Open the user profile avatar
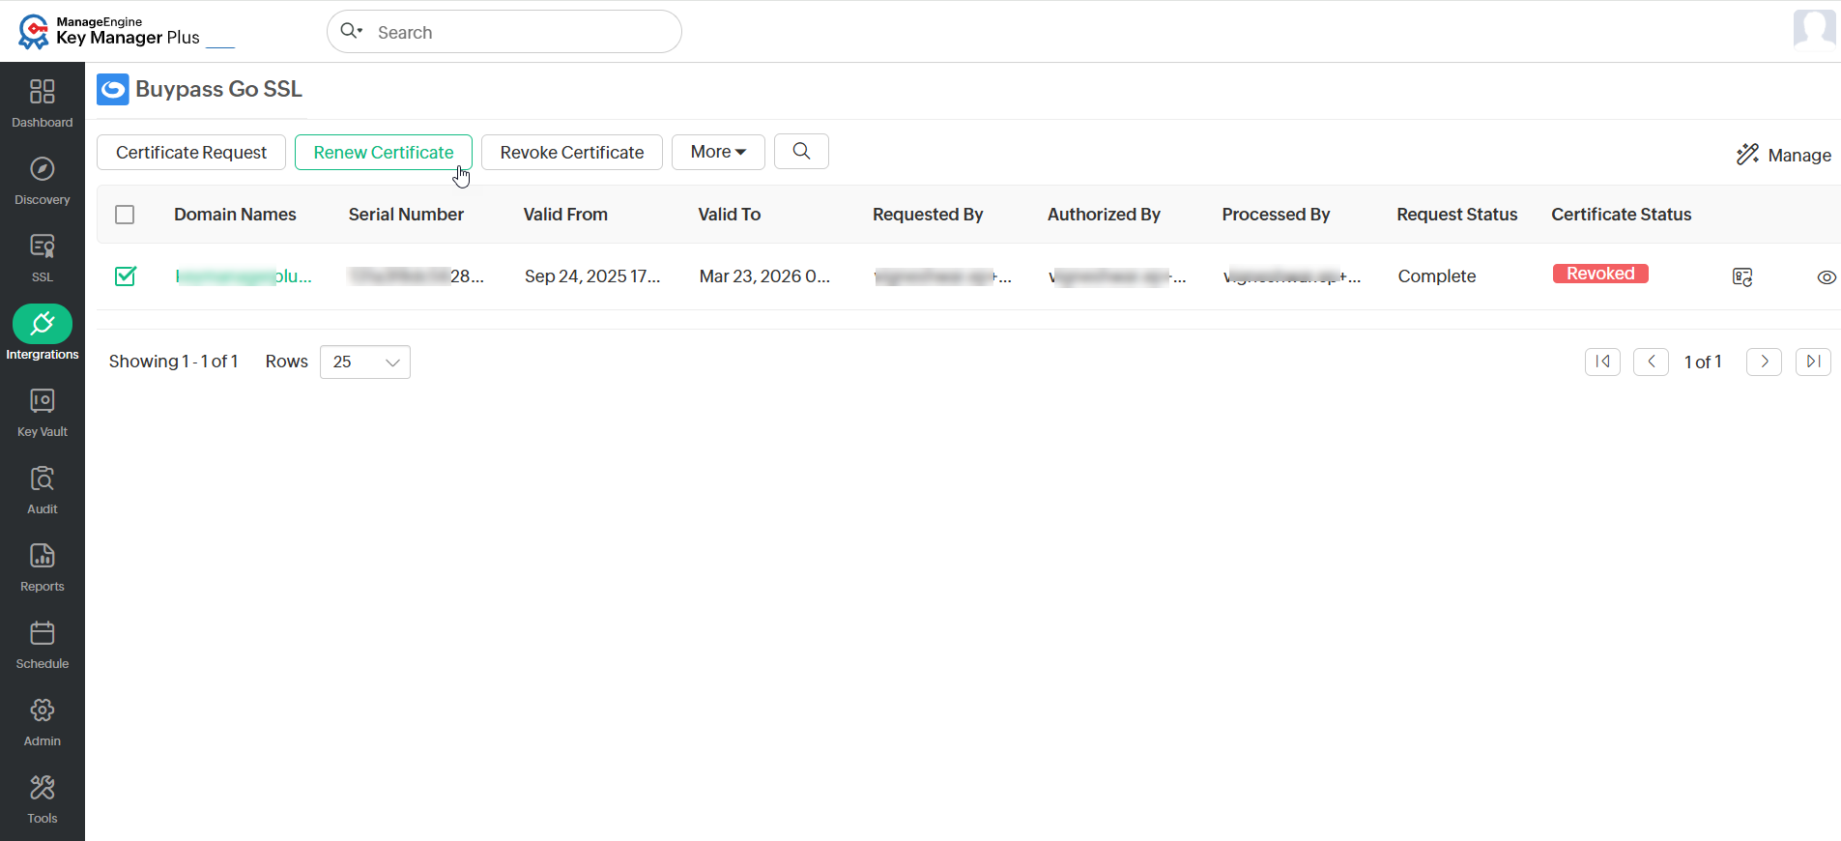Viewport: 1841px width, 841px height. point(1814,29)
